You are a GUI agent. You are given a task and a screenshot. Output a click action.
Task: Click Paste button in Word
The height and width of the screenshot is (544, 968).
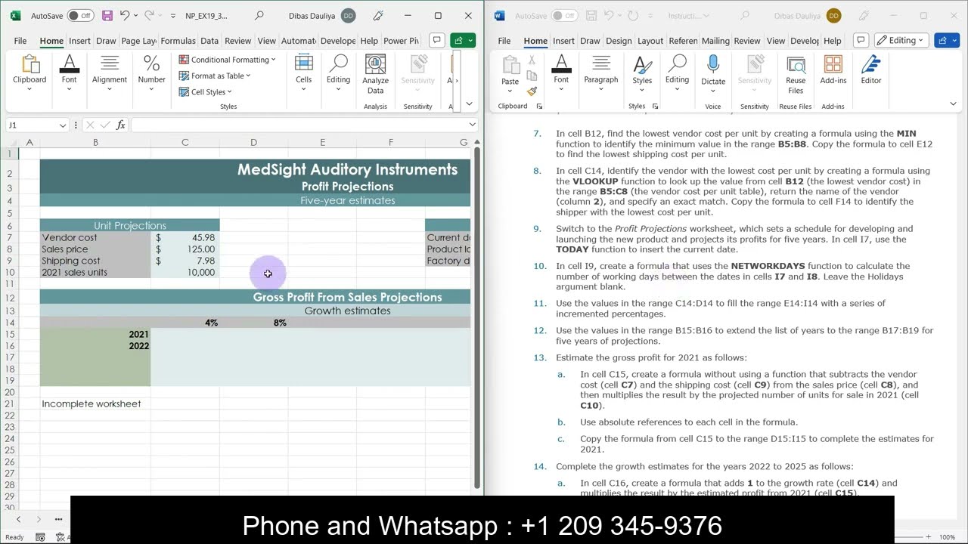[510, 73]
